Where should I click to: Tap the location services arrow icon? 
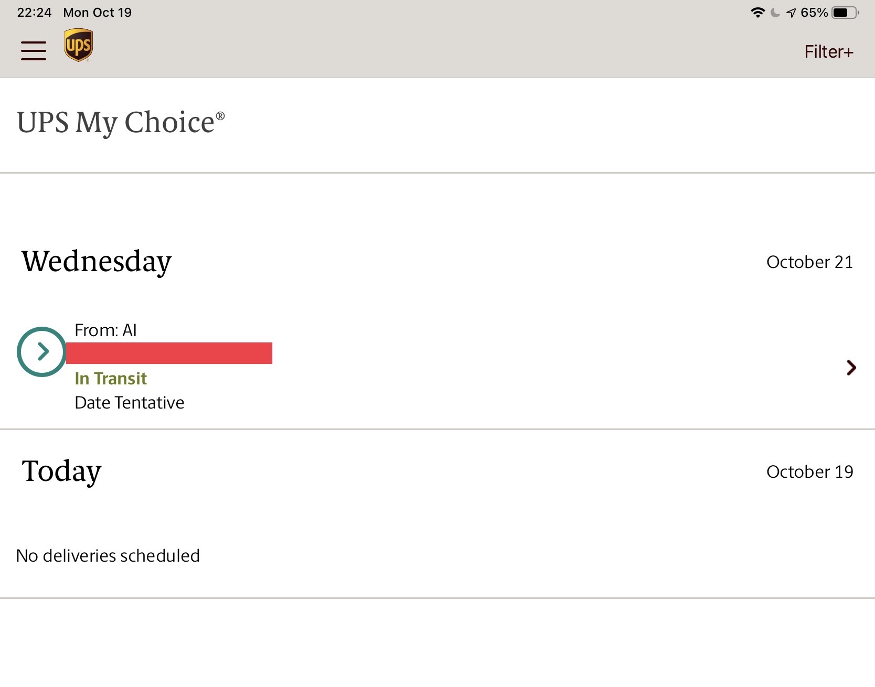point(791,13)
